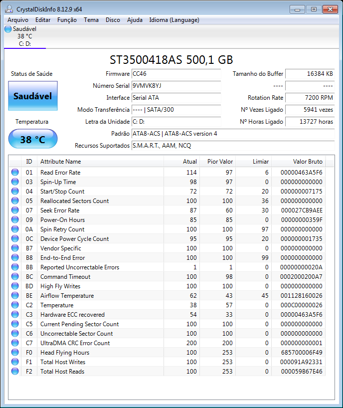Click status orb for Hardware ECC recovered
The height and width of the screenshot is (408, 343).
click(15, 314)
